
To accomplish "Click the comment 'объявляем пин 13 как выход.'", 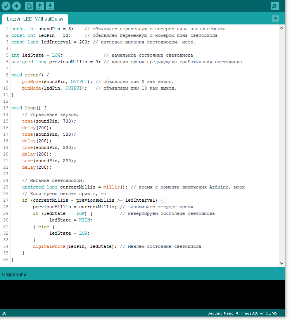I will tap(140, 88).
